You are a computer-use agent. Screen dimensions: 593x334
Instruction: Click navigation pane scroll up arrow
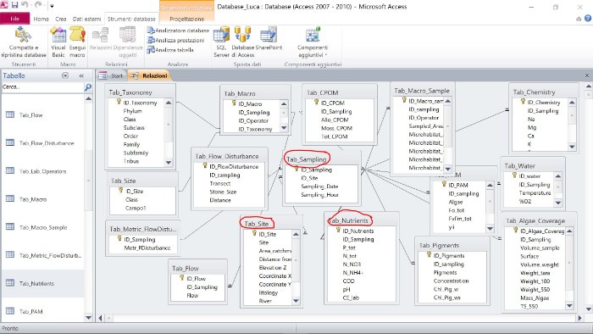coord(88,98)
